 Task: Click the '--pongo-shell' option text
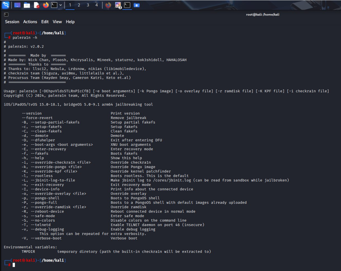pyautogui.click(x=45, y=198)
